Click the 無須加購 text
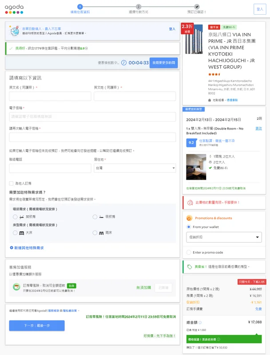Image resolution: width=270 pixels, height=355 pixels. click(x=143, y=288)
